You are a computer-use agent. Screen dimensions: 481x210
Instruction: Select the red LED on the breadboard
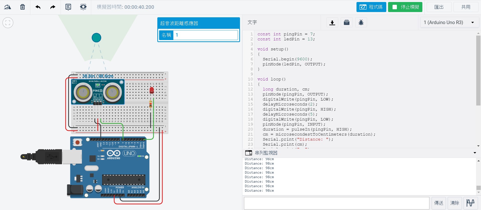[x=152, y=90]
